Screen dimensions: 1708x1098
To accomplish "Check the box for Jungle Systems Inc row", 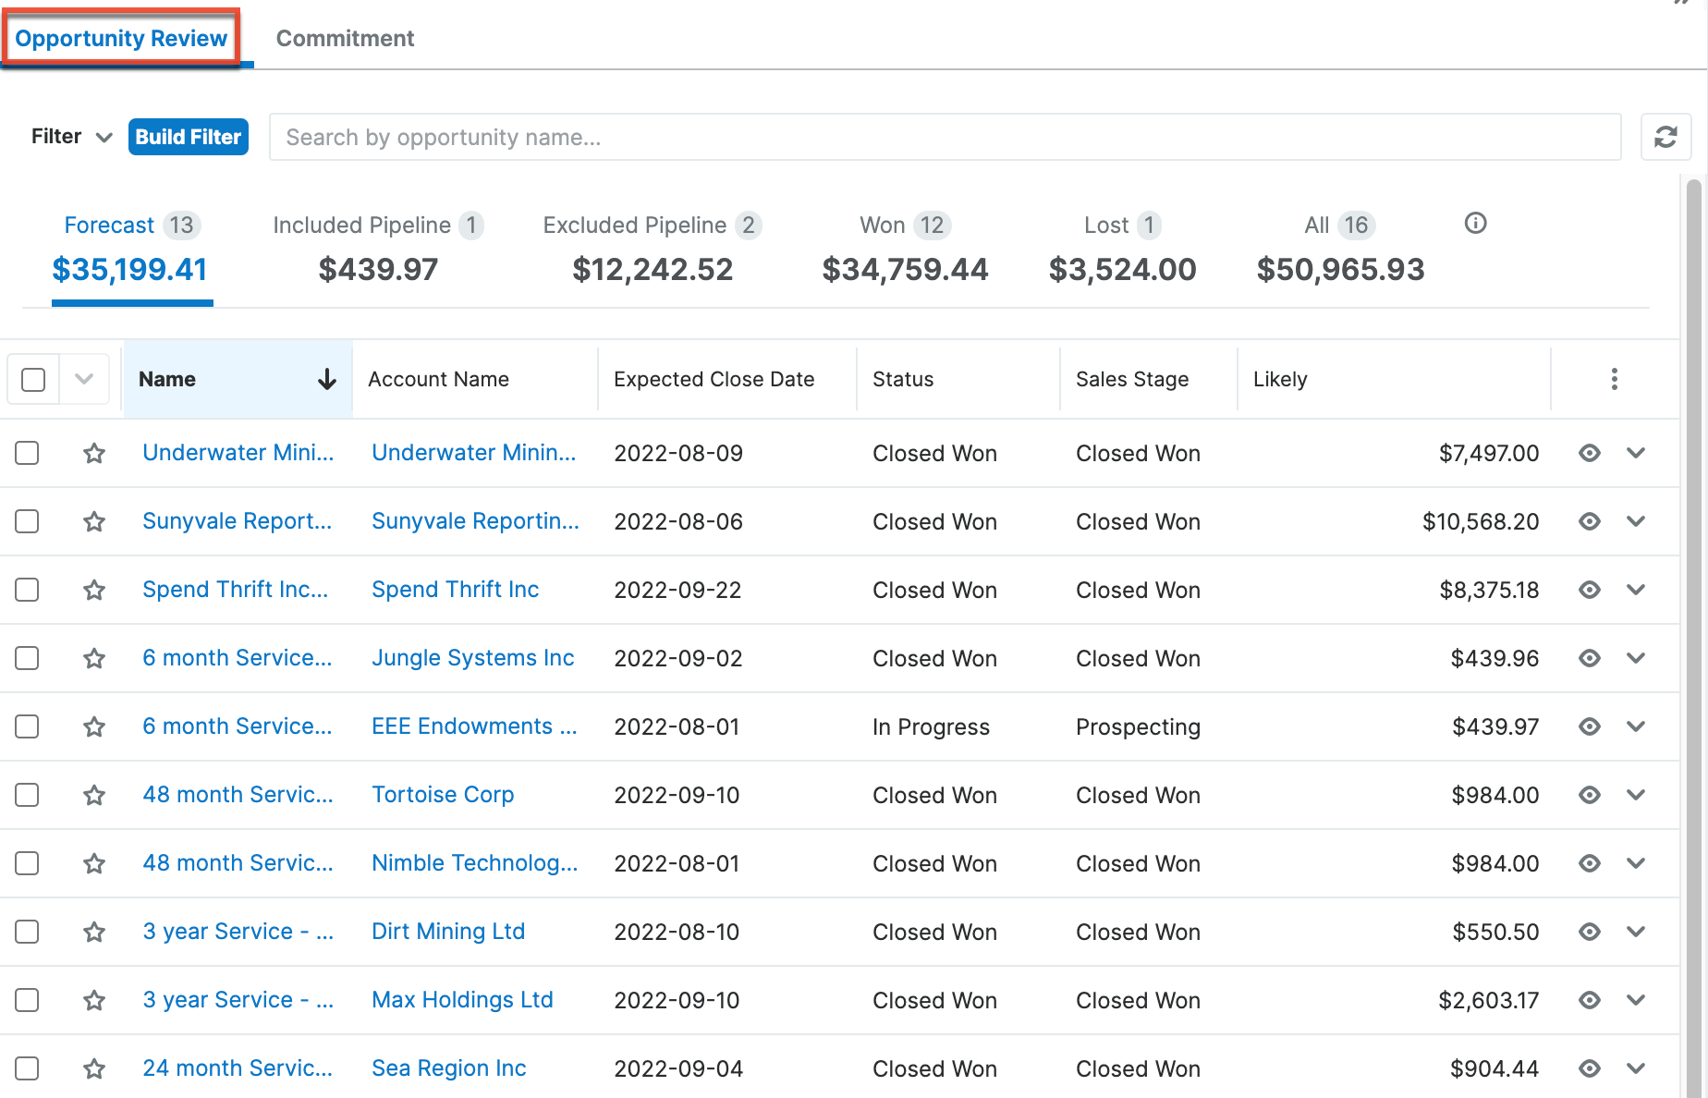I will pyautogui.click(x=28, y=658).
